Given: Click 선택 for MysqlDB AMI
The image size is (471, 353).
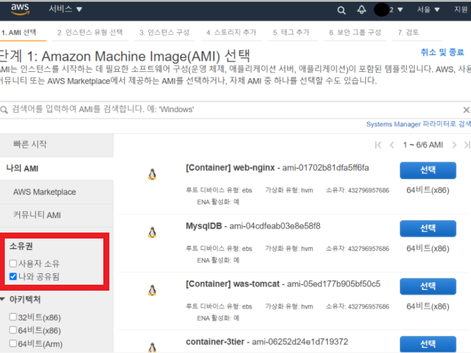Looking at the screenshot, I should 428,228.
